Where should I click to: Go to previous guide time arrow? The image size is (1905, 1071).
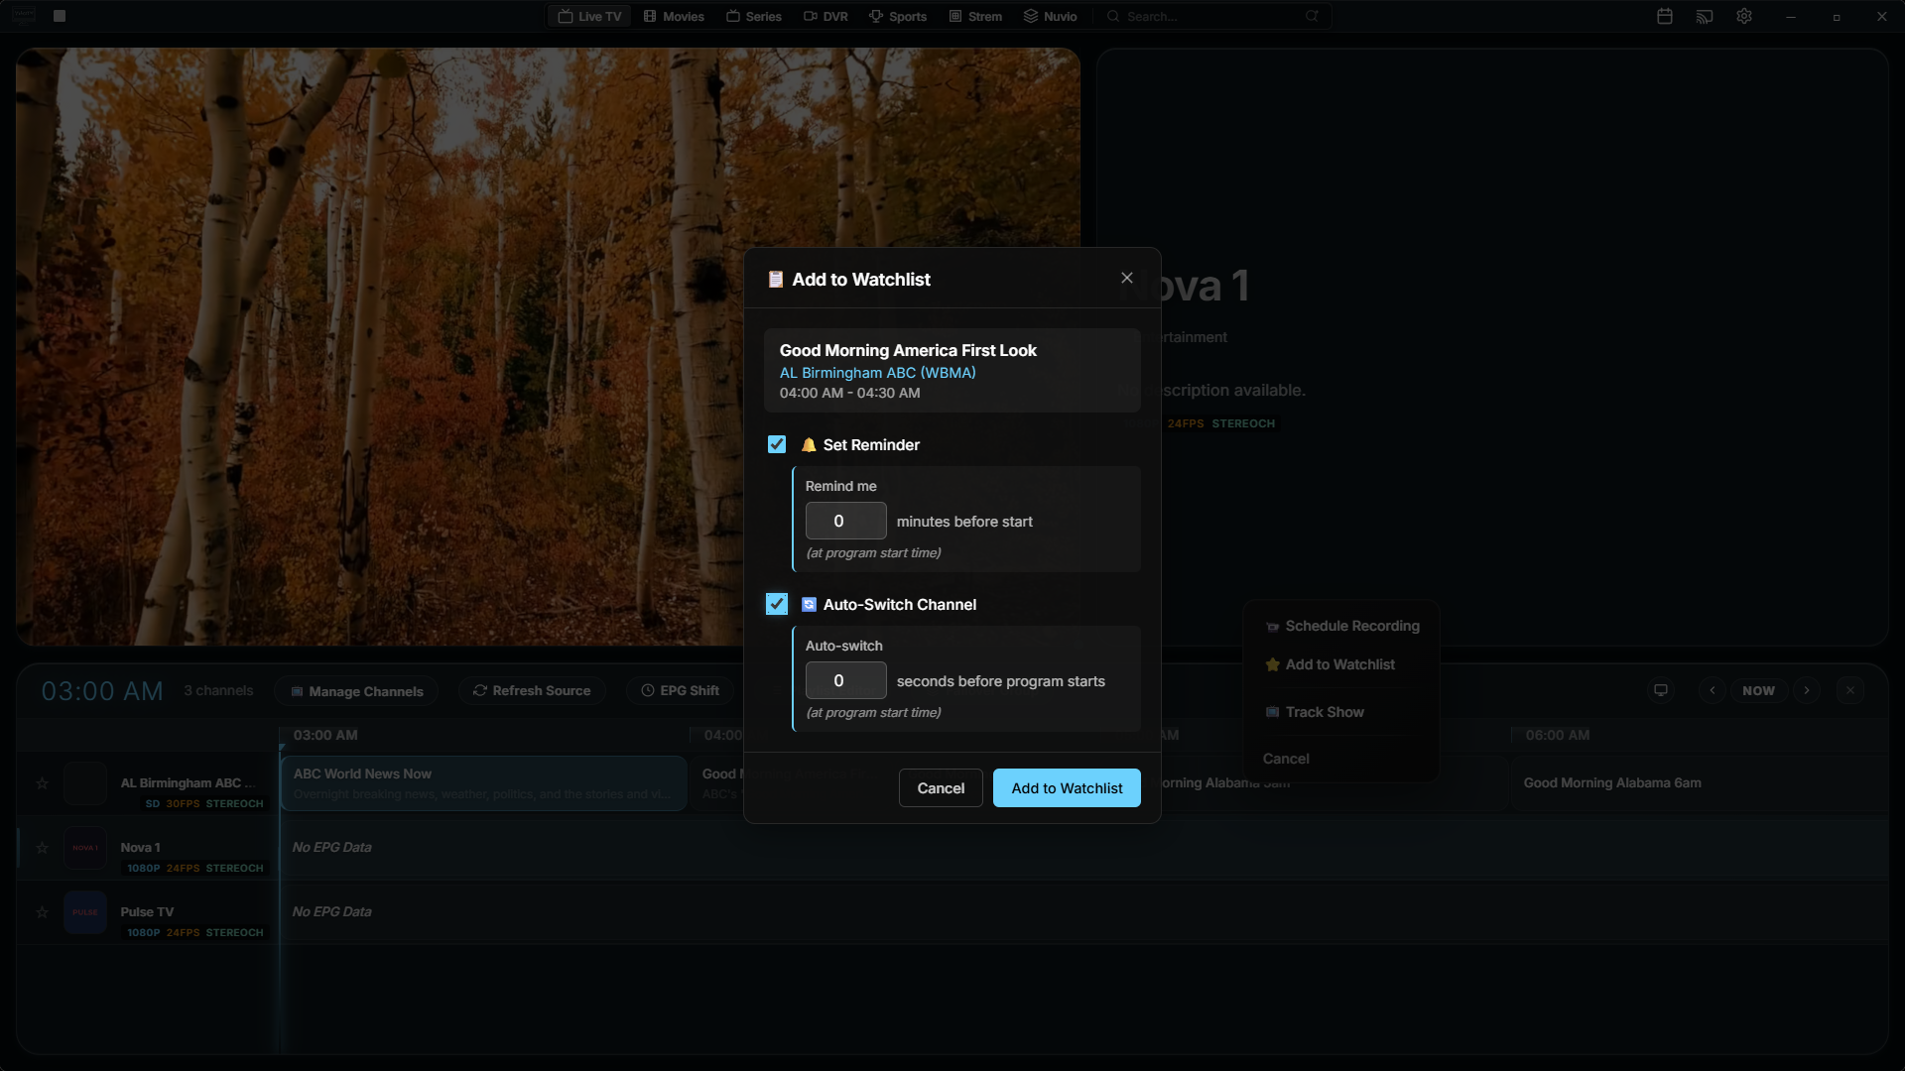pyautogui.click(x=1712, y=691)
